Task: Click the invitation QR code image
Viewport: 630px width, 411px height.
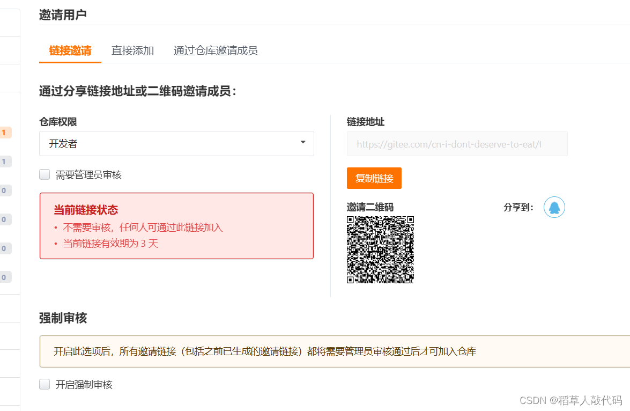Action: pyautogui.click(x=380, y=249)
